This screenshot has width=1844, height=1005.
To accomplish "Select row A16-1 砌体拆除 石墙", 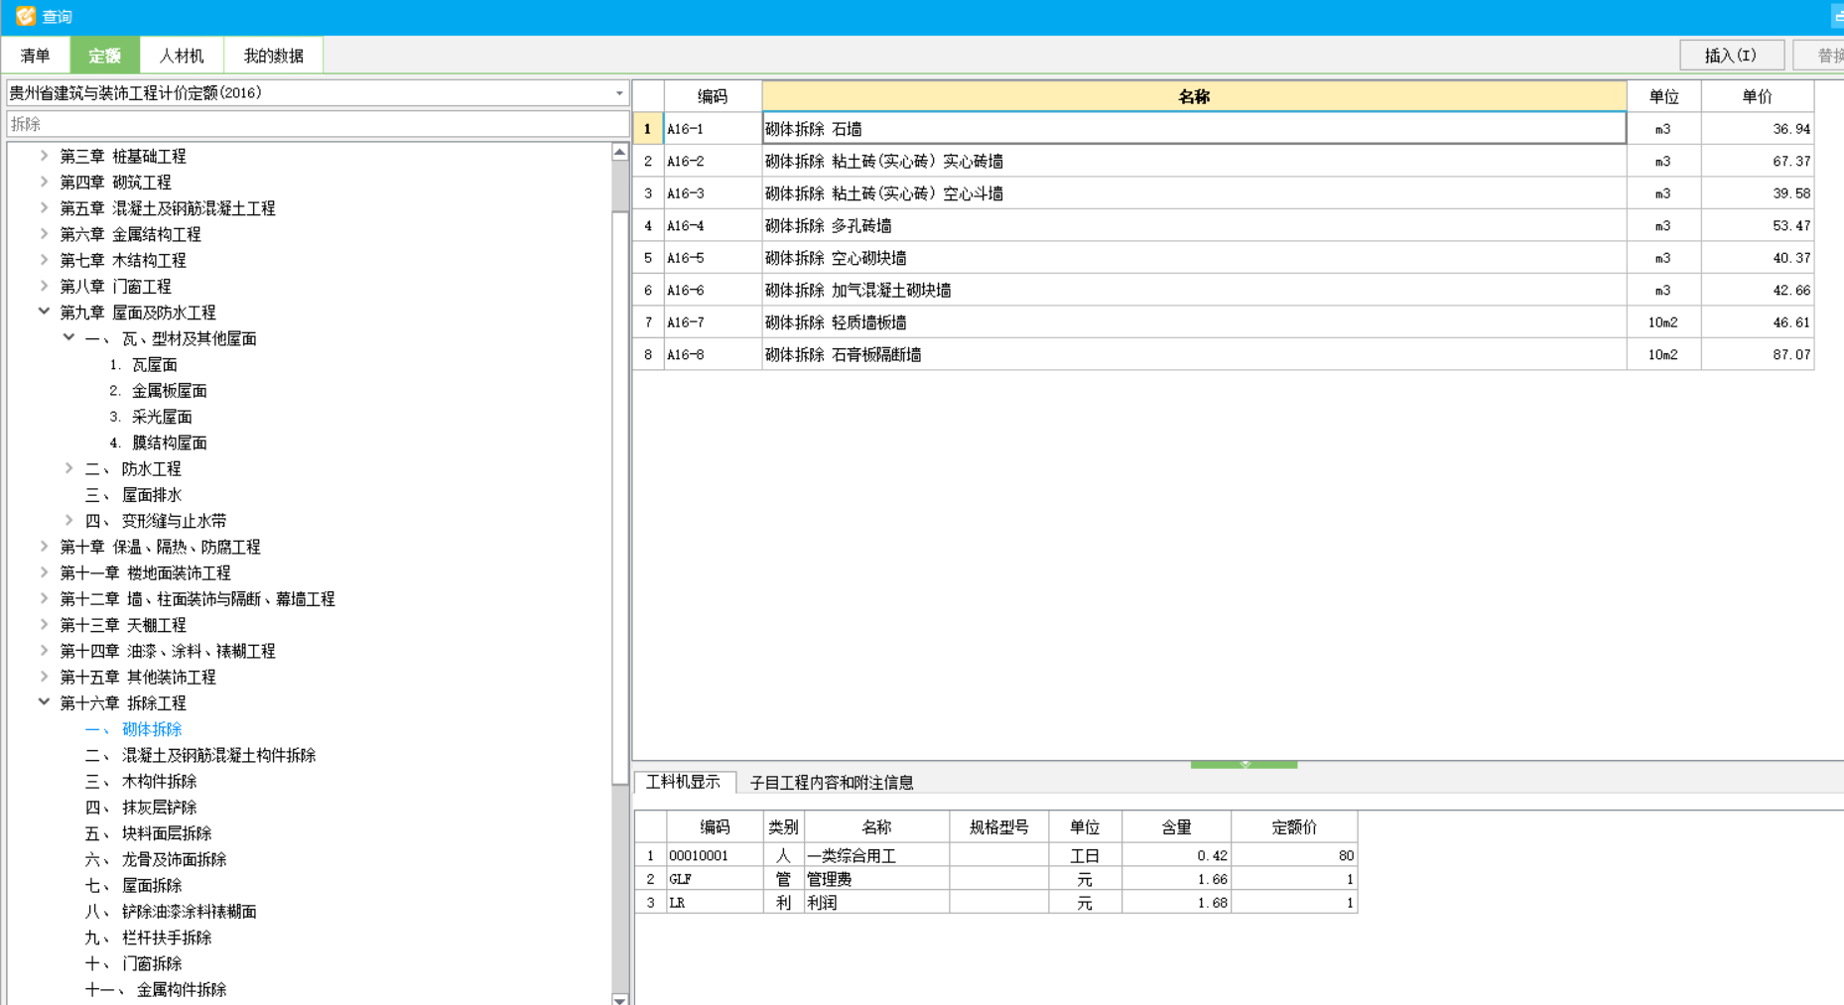I will click(1224, 129).
